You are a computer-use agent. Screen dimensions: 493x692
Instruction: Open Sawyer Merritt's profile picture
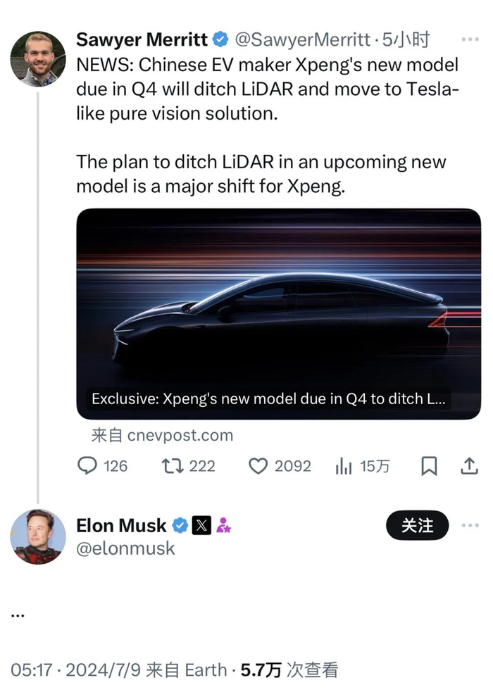click(37, 58)
